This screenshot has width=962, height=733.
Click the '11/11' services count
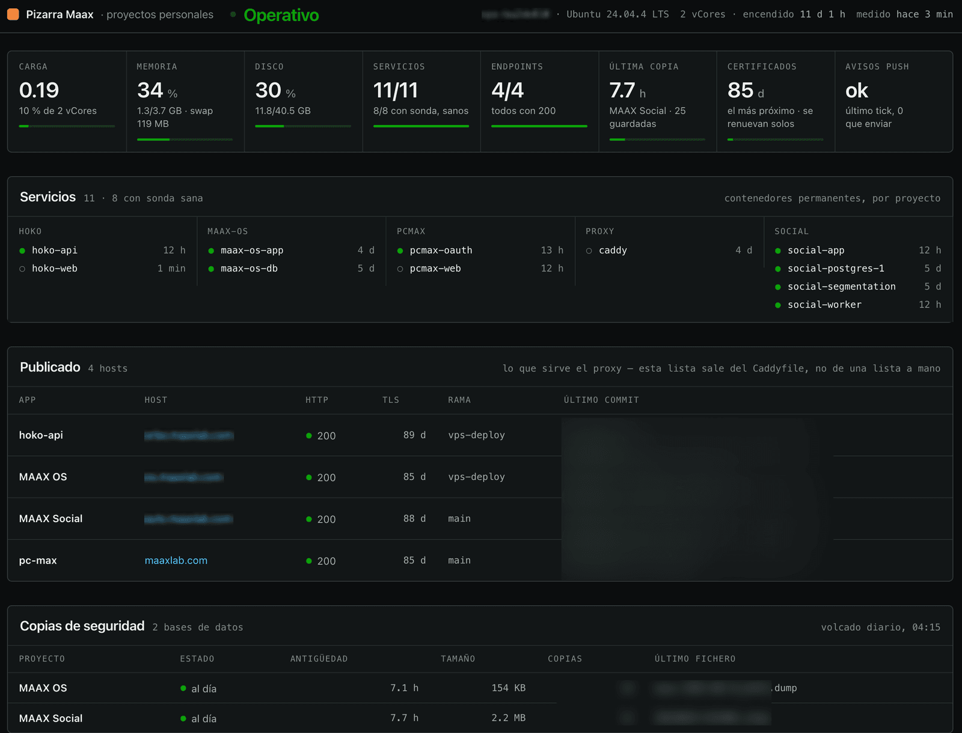coord(396,90)
